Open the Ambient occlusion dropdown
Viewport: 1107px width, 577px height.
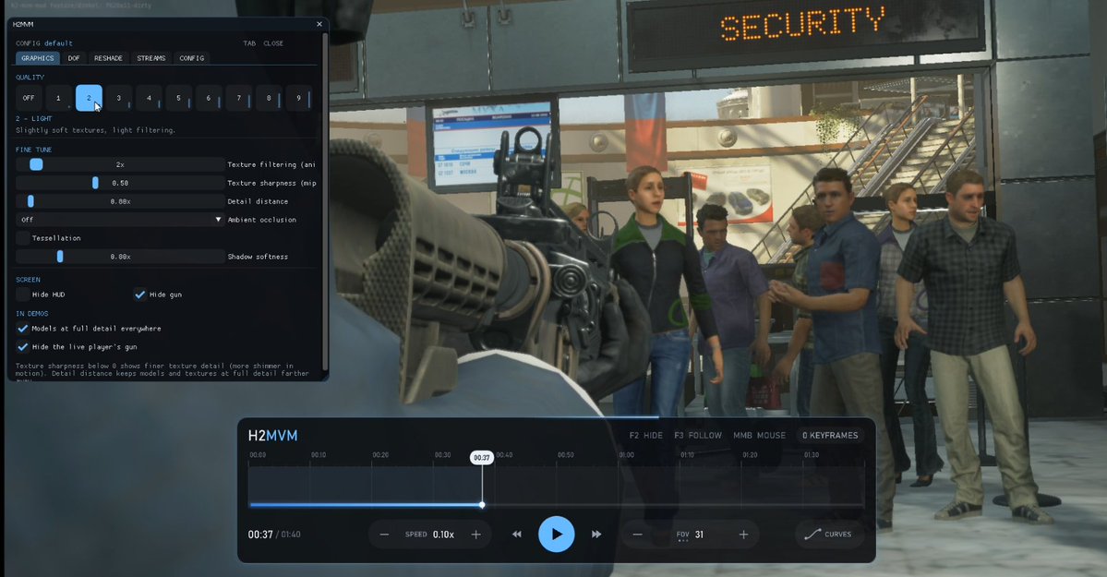click(x=120, y=220)
